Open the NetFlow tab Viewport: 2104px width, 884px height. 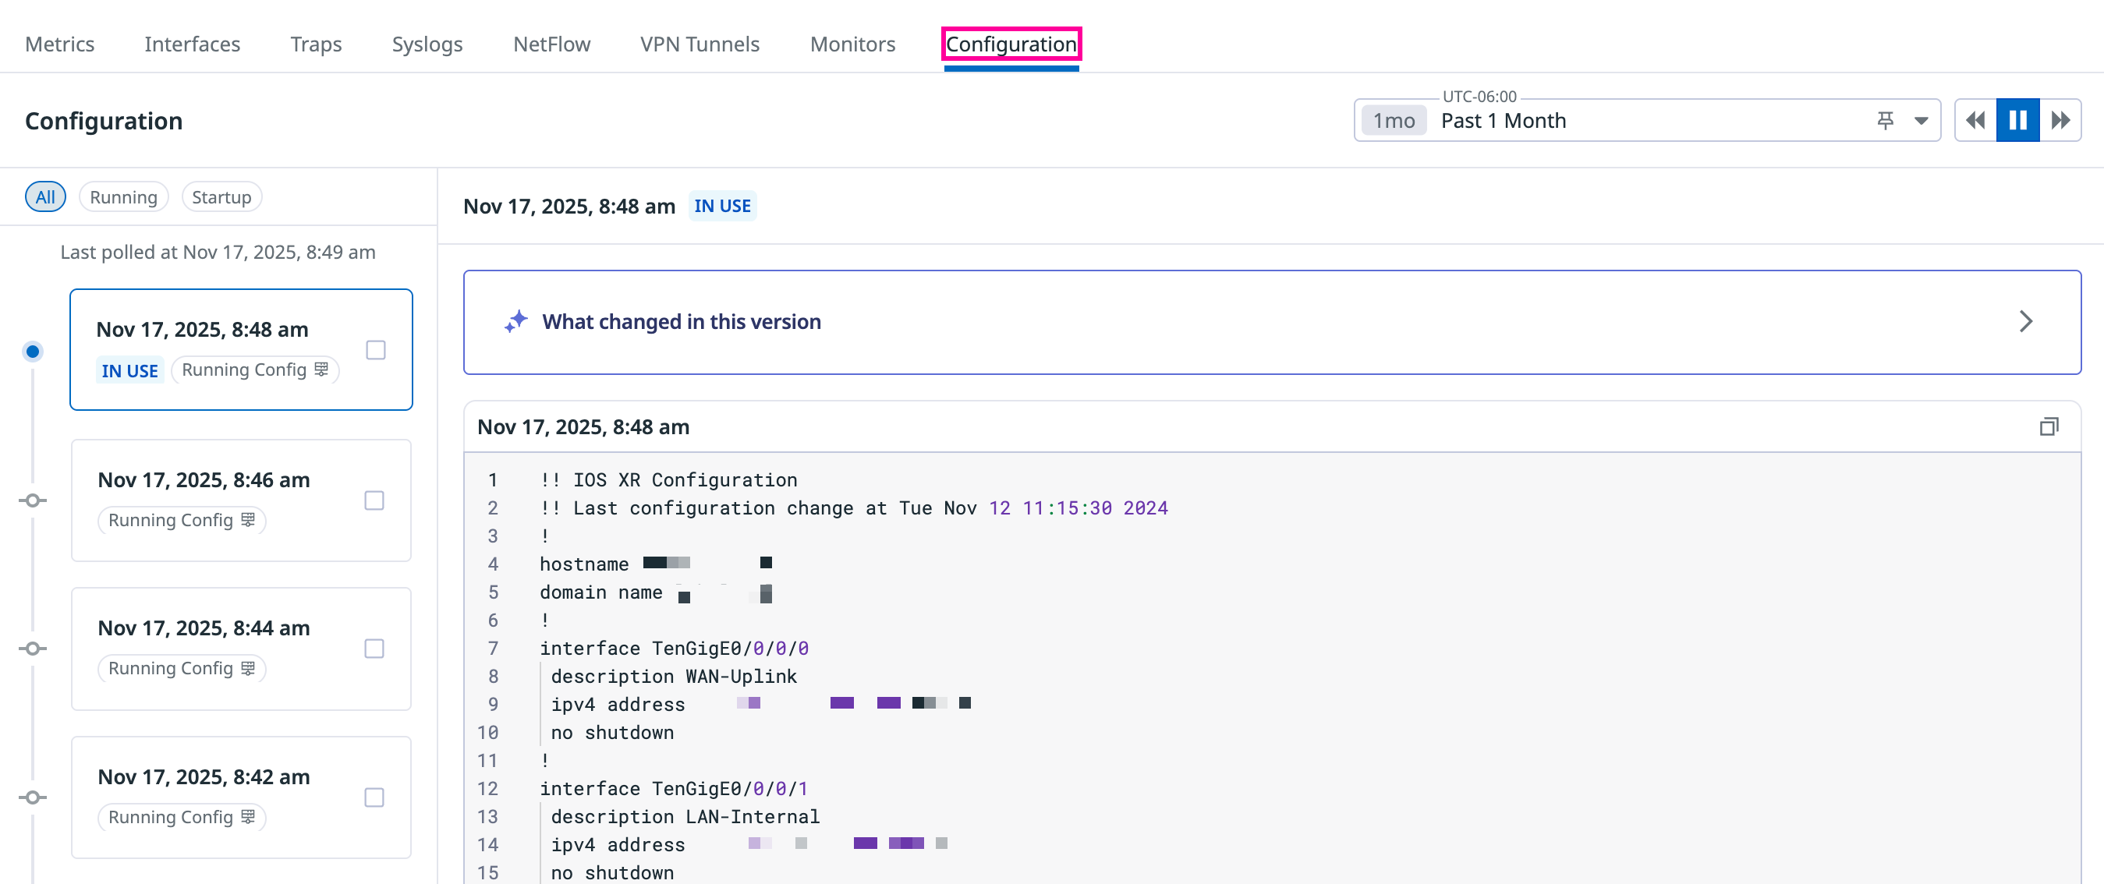coord(551,44)
